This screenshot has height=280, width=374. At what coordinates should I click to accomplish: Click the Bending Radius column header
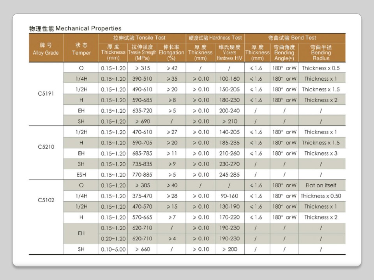click(321, 52)
